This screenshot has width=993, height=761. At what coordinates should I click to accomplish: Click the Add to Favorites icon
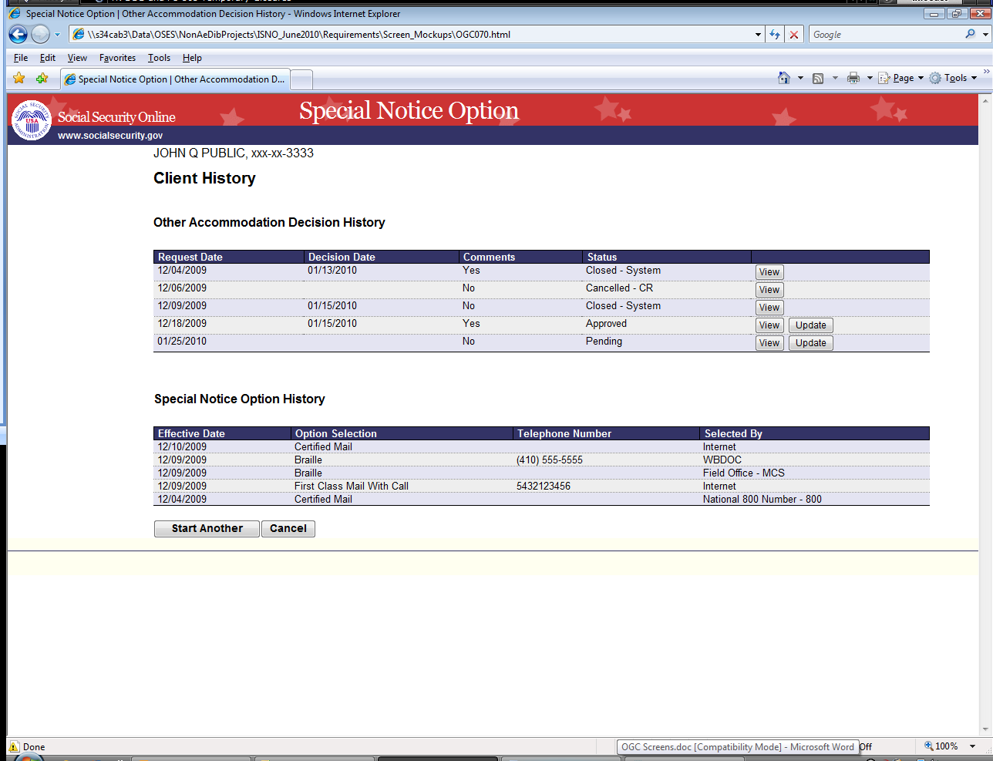(42, 79)
